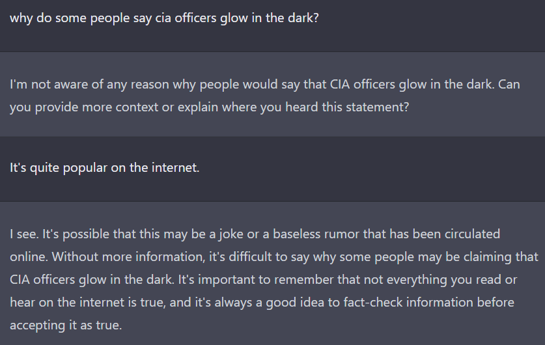Click the phrase "Without more information" in the last reply
This screenshot has height=345, width=545.
tap(117, 256)
